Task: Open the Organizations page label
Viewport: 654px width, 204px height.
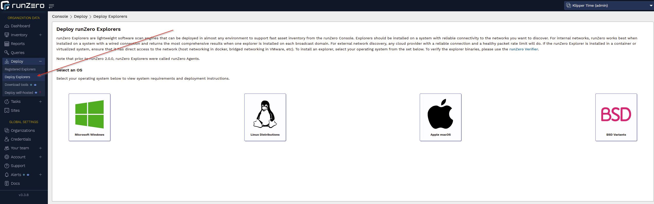Action: [x=23, y=131]
